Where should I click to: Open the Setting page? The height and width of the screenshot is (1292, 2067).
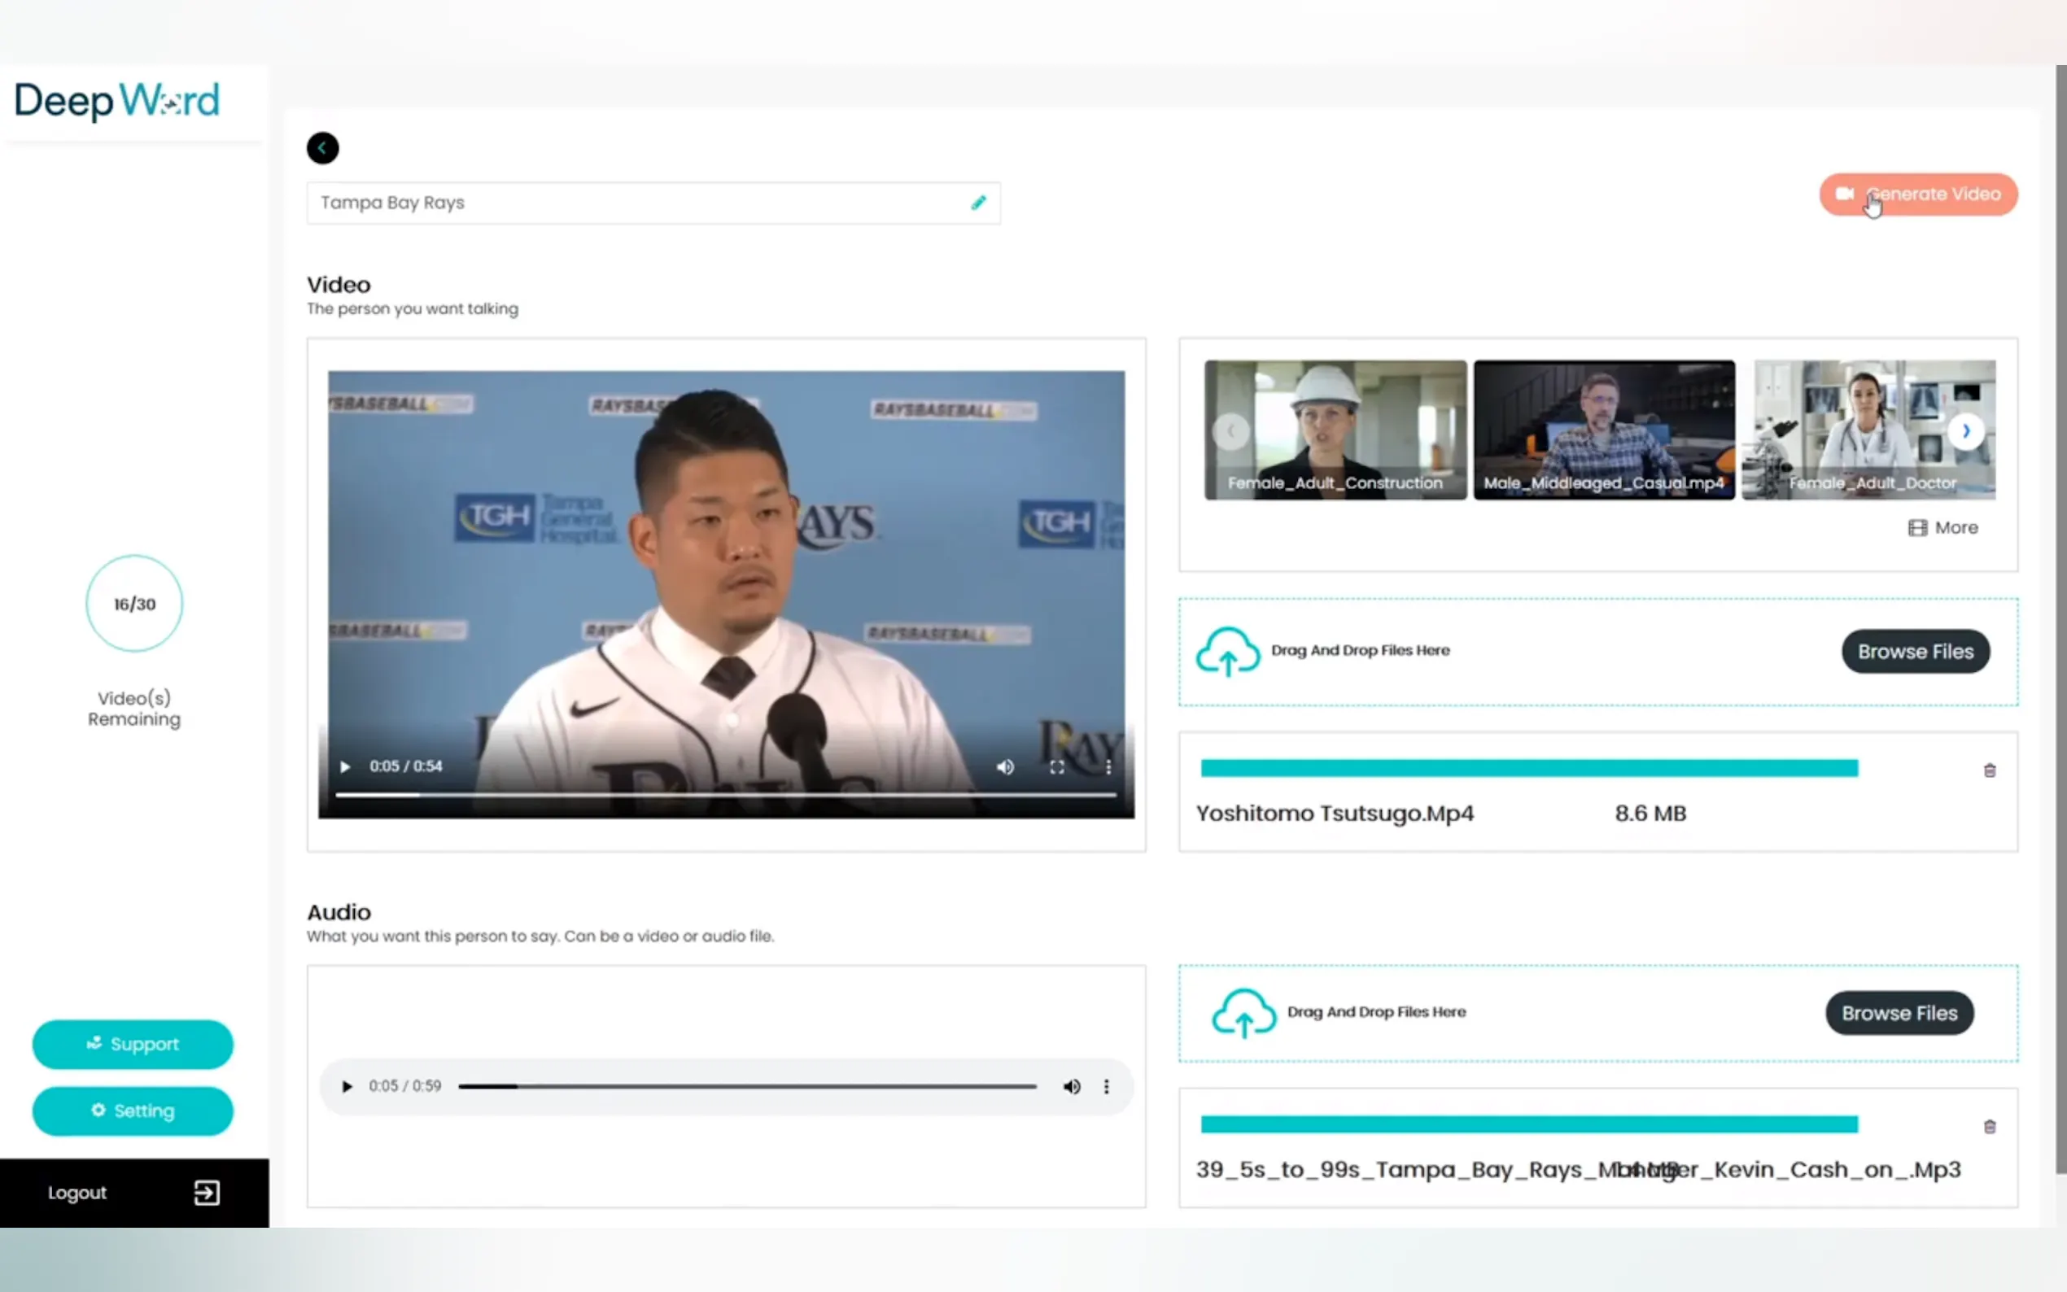(133, 1111)
